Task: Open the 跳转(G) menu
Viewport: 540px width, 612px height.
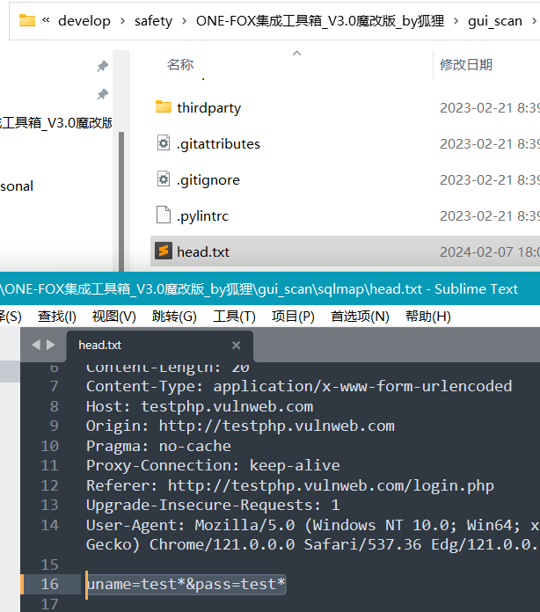Action: point(174,317)
